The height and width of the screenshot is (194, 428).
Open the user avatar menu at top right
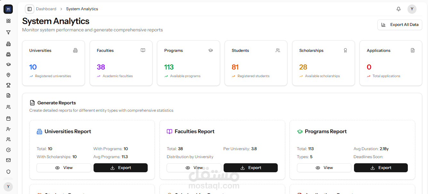(412, 9)
